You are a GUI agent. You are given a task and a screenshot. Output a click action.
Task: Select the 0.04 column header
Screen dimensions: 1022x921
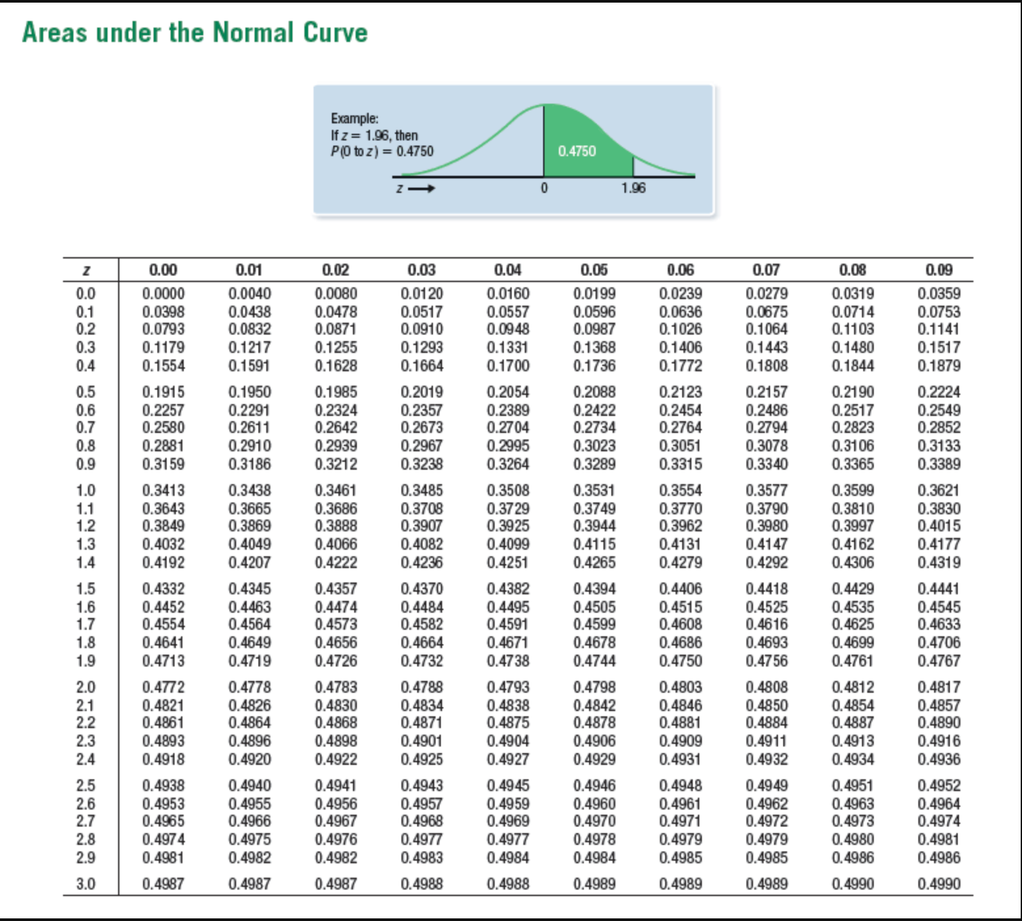508,270
